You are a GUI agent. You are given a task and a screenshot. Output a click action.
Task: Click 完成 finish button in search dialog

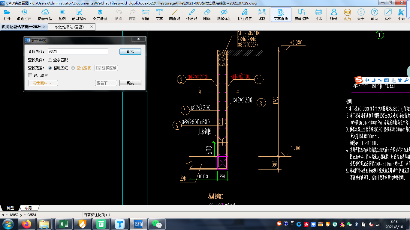pos(130,83)
